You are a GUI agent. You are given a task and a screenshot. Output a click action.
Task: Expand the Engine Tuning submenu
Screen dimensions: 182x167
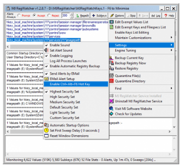tap(141, 50)
